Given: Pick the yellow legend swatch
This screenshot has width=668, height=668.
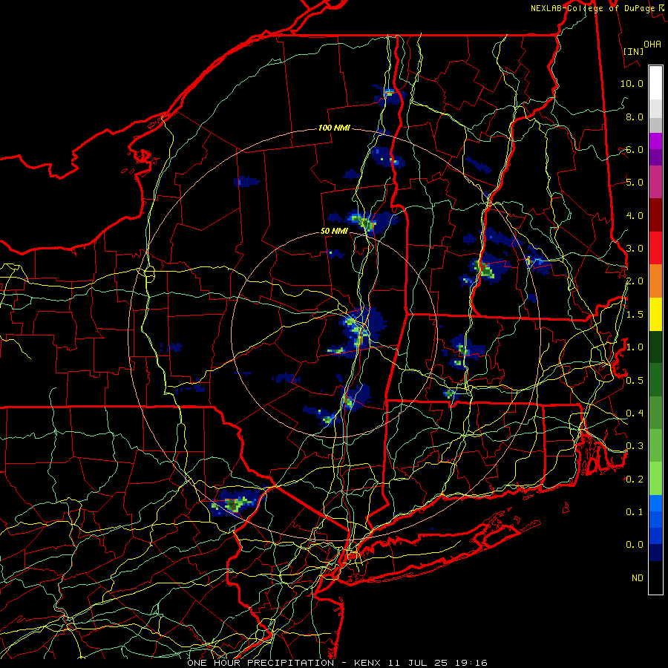Looking at the screenshot, I should 655,314.
